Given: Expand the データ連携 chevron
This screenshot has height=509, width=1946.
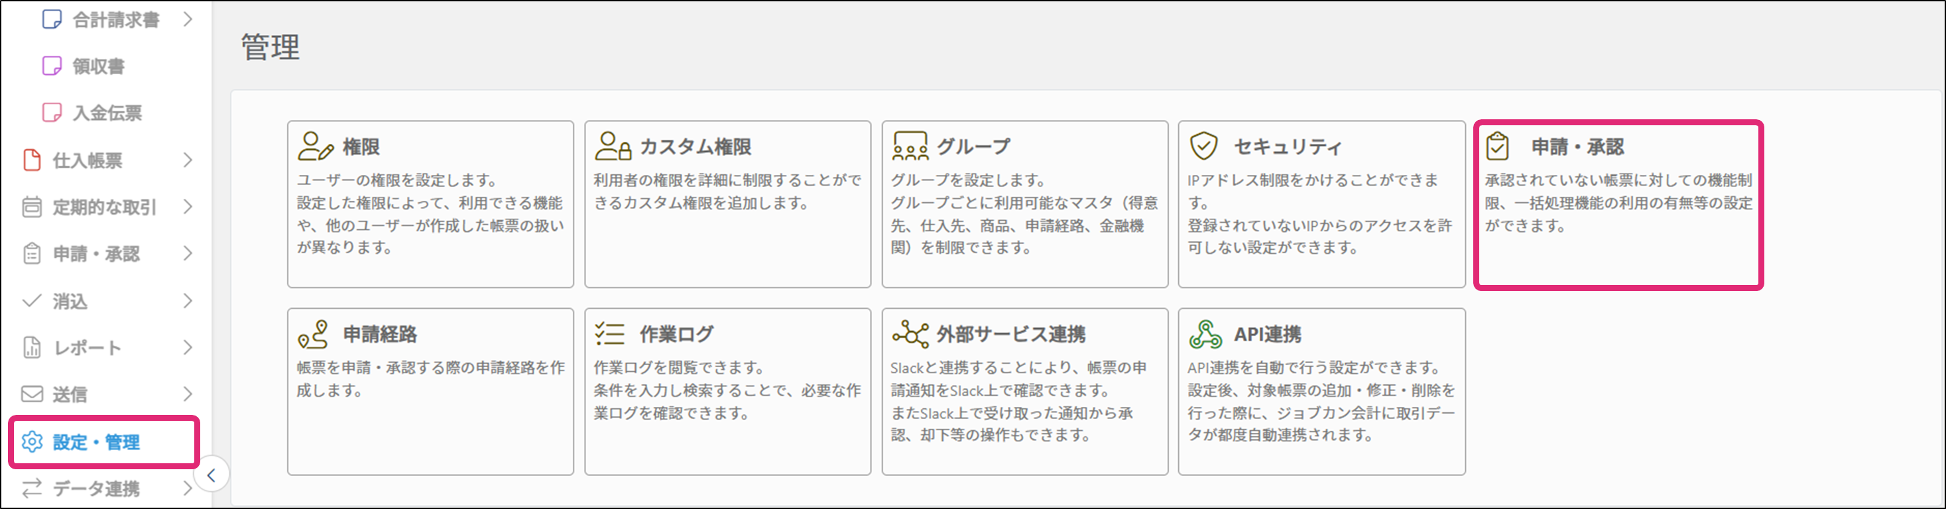Looking at the screenshot, I should pyautogui.click(x=188, y=488).
